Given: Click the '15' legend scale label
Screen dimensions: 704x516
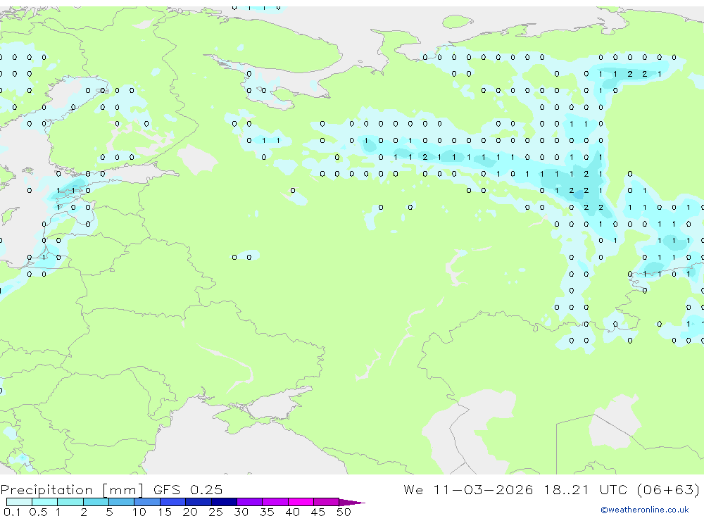Looking at the screenshot, I should coord(165,512).
